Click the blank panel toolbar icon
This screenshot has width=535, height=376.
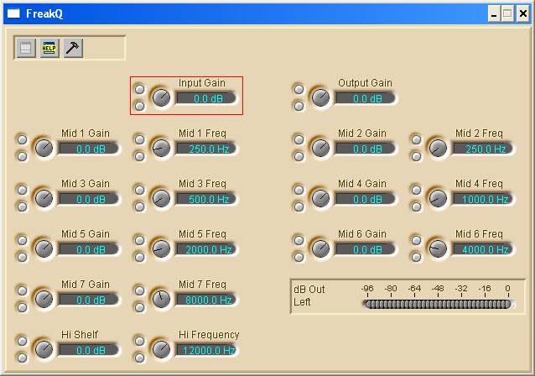pyautogui.click(x=26, y=48)
